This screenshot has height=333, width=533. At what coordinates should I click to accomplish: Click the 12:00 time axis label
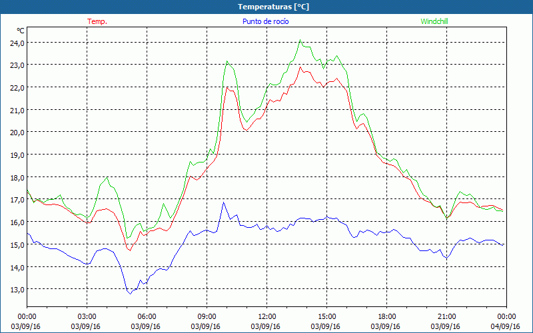coord(267,317)
